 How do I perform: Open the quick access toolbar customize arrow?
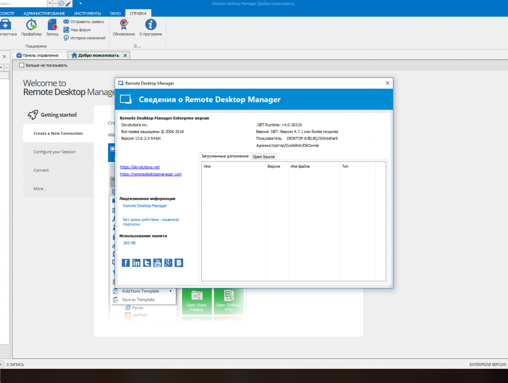(x=80, y=4)
